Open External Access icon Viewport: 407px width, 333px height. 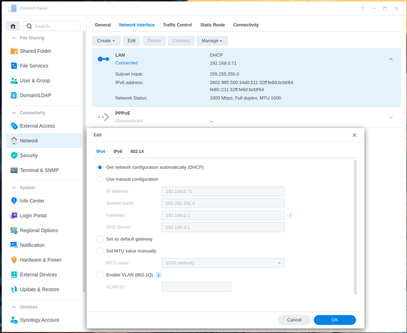pyautogui.click(x=14, y=126)
